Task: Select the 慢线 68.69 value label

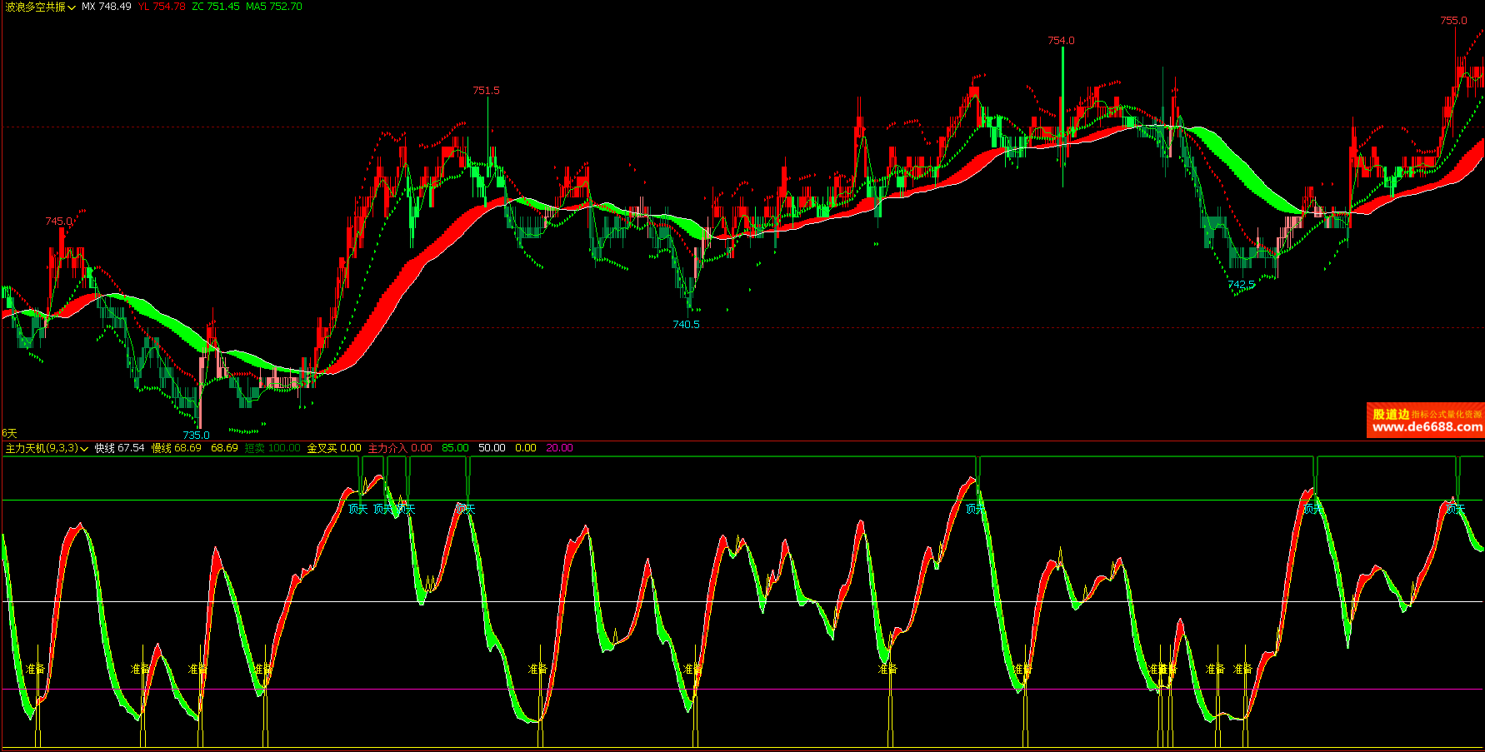Action: point(177,448)
